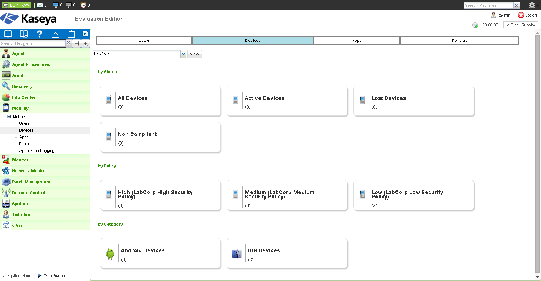Click the View button

(x=194, y=54)
